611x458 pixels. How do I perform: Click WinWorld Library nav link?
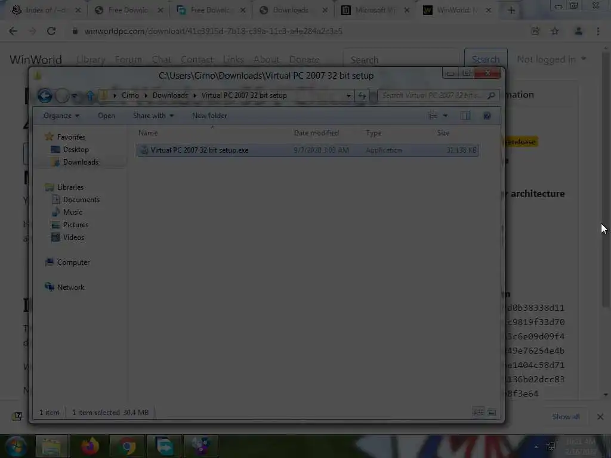pos(91,60)
